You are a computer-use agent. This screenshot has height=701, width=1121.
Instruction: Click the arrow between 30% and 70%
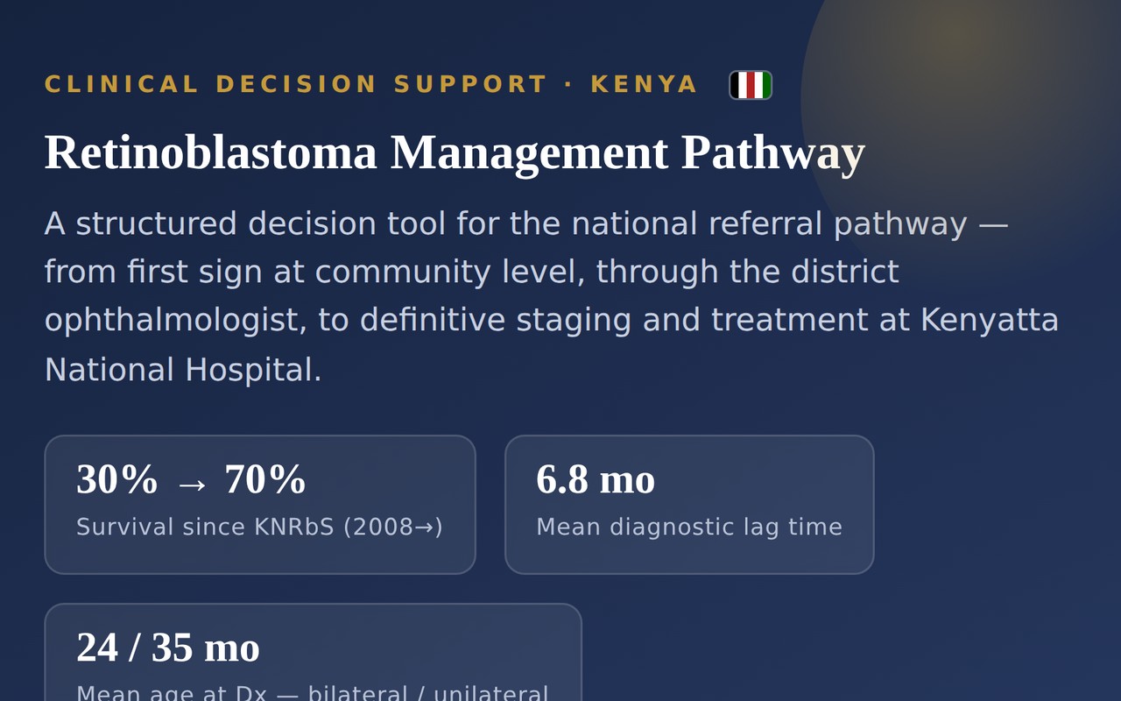coord(191,483)
